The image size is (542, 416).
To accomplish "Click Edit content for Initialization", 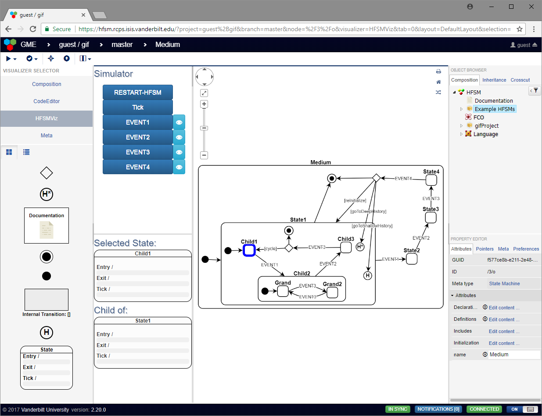I will click(x=504, y=343).
